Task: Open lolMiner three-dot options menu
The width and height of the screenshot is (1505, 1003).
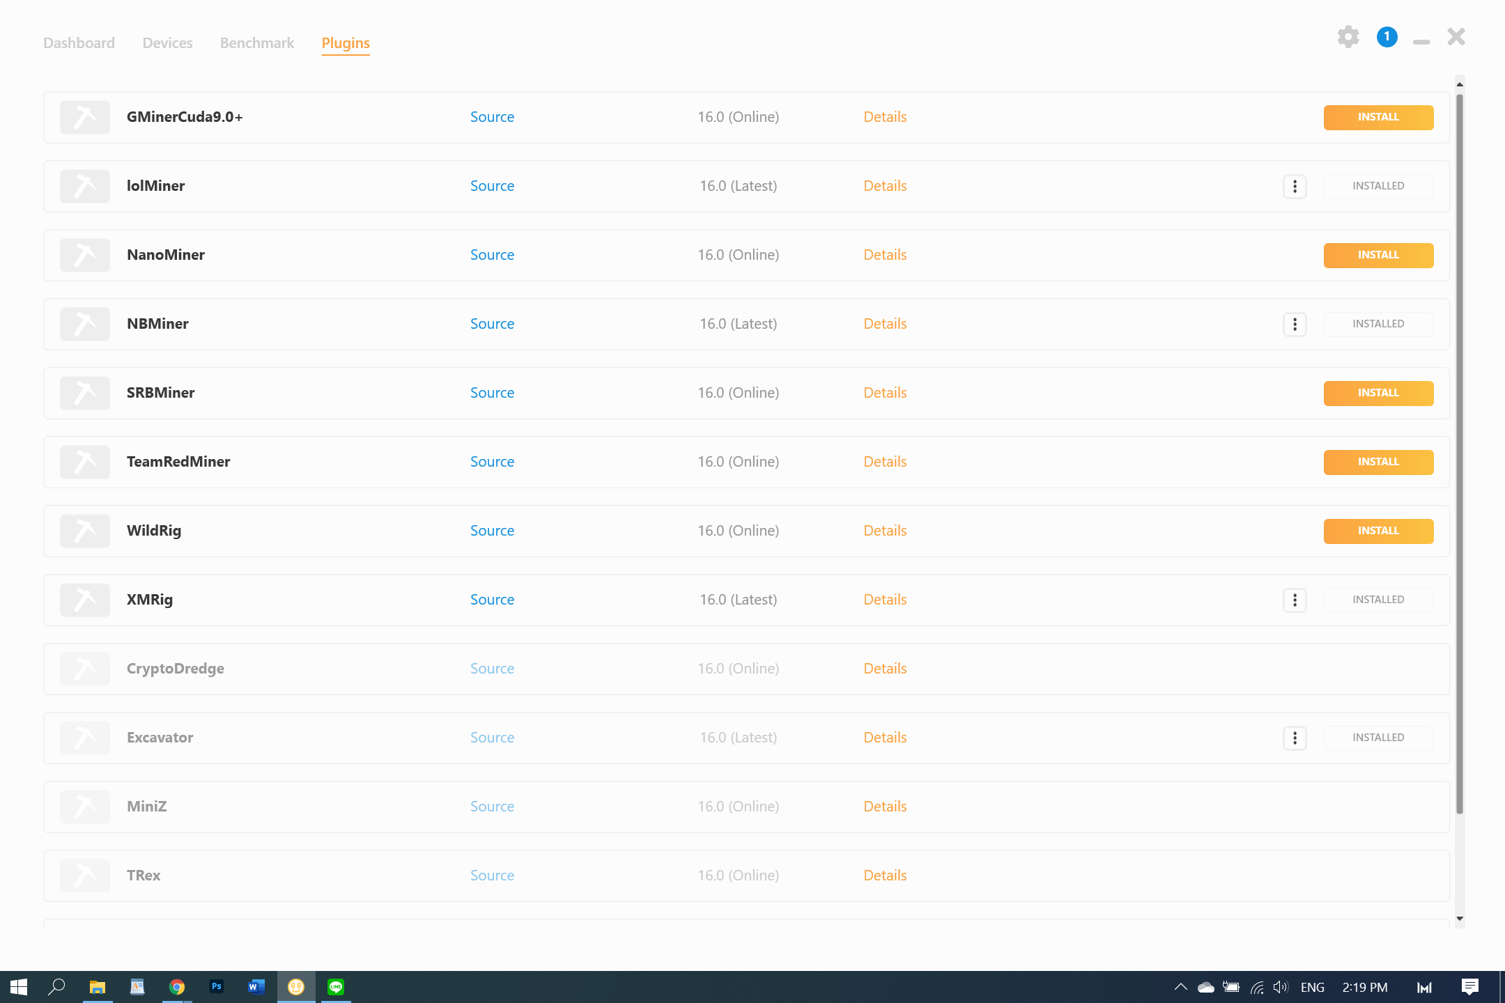Action: pos(1295,186)
